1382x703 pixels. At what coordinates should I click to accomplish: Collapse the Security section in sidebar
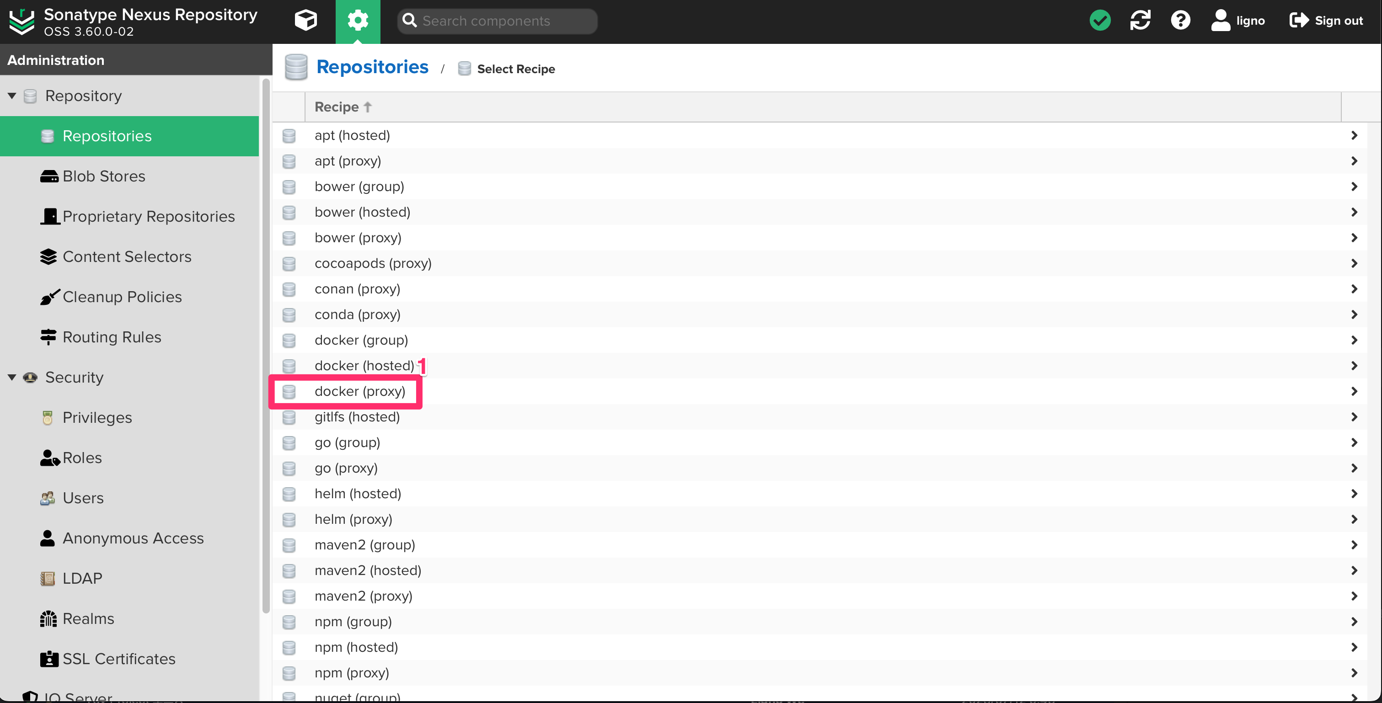(x=12, y=377)
